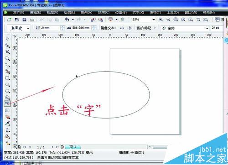Select the Eyedropper tool
Screen dimensions: 228x165
tap(7, 123)
